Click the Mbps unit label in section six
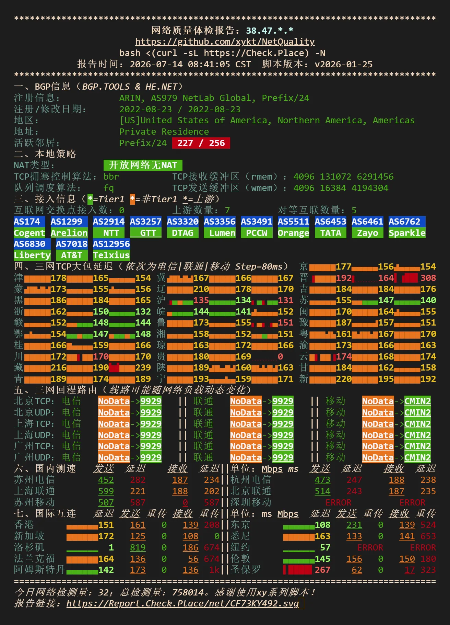 (x=272, y=469)
